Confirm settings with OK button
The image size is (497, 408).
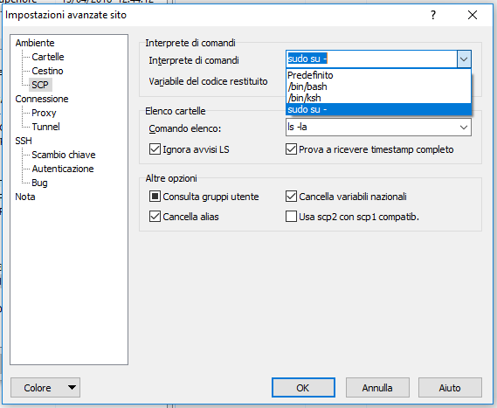(x=303, y=387)
